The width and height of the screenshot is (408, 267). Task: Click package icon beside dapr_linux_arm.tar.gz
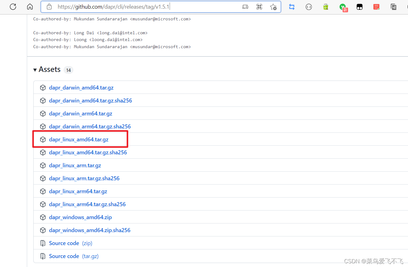(43, 165)
